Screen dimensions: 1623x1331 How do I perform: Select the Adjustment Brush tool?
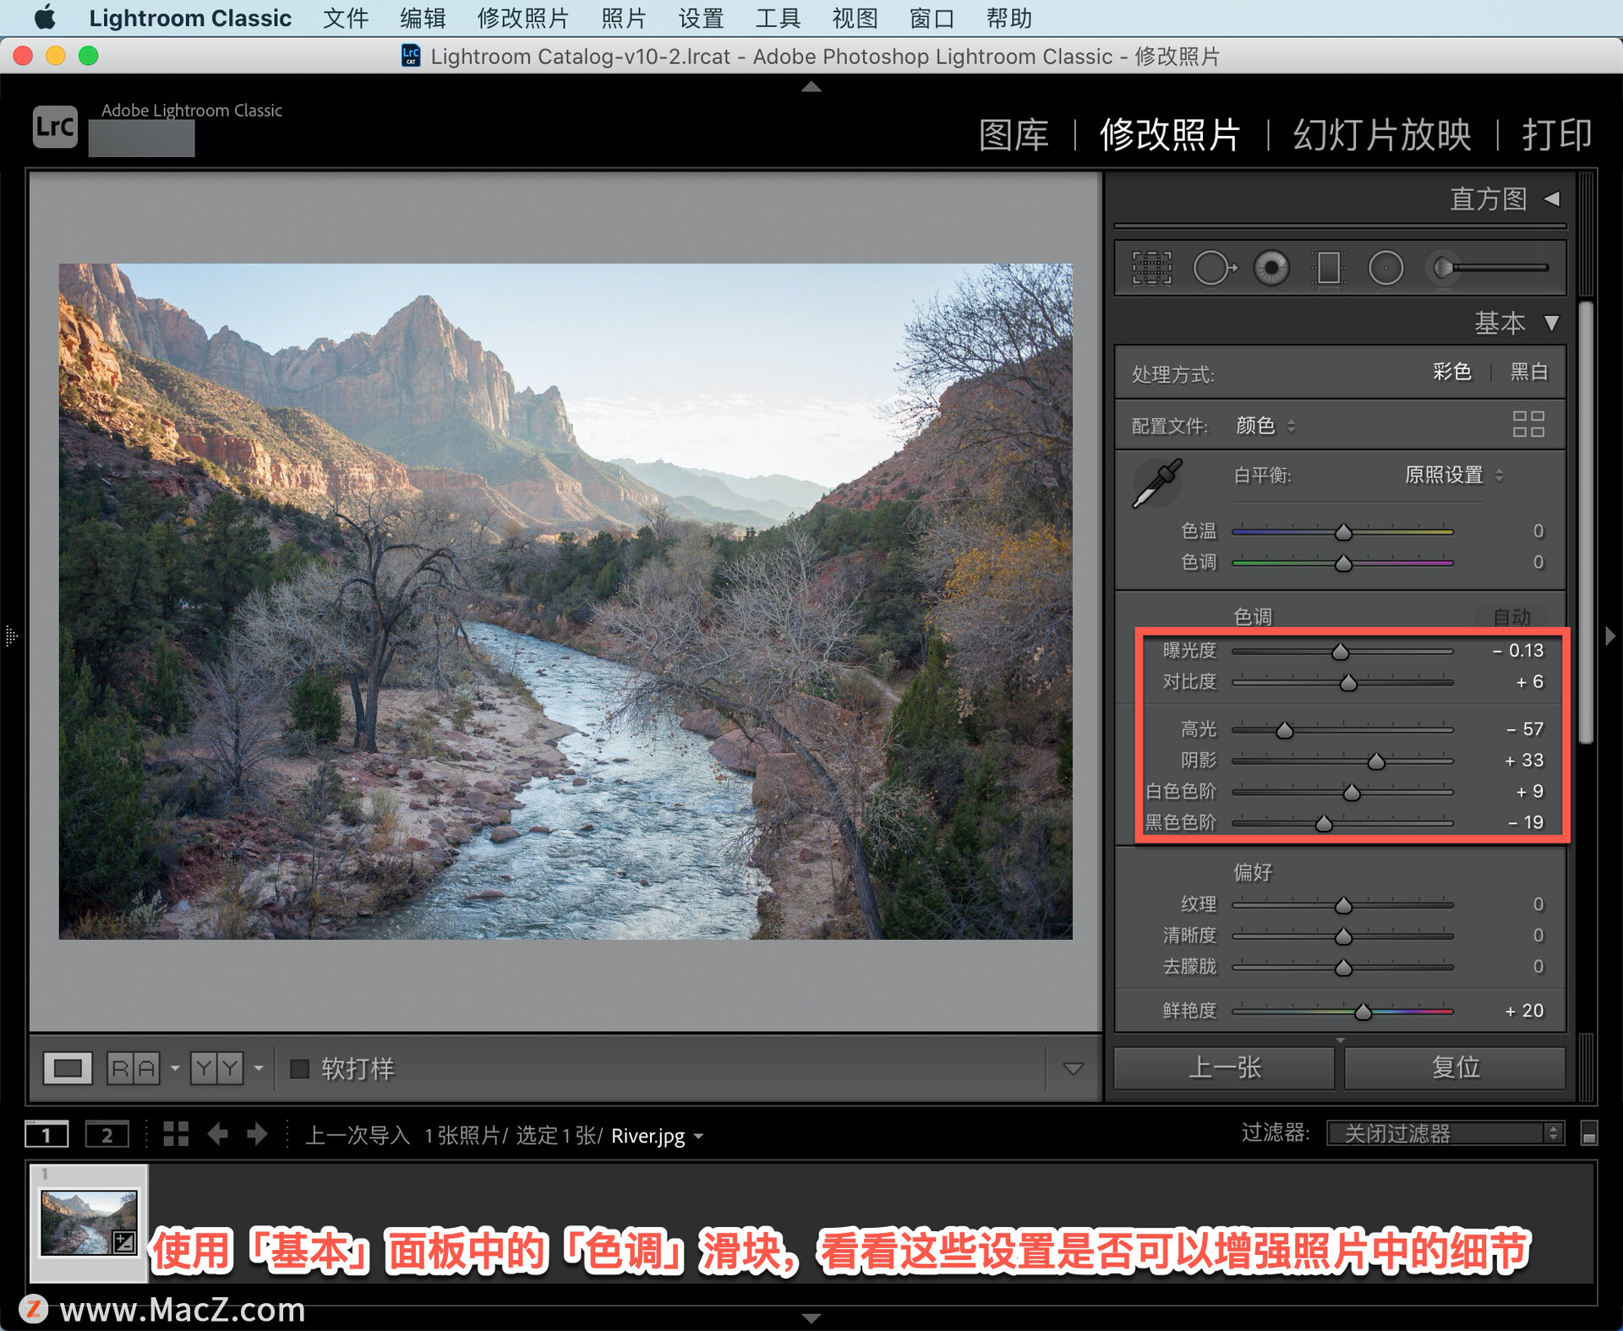click(1488, 268)
